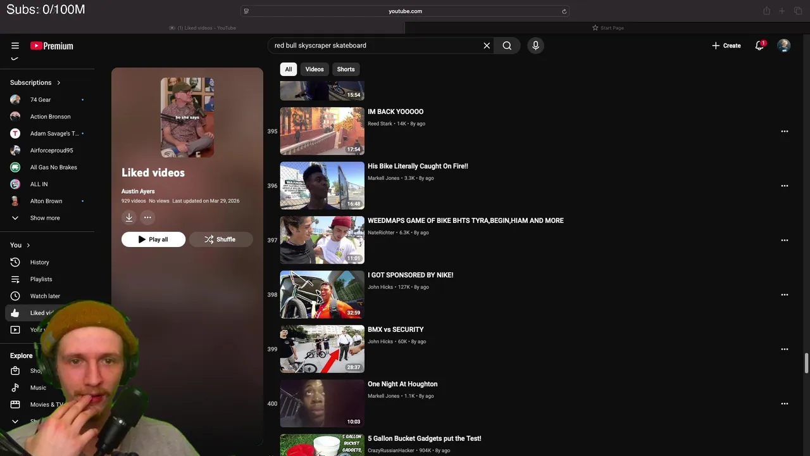
Task: Open I GOT SPONSORED BY NIKE! video title
Action: pyautogui.click(x=410, y=275)
